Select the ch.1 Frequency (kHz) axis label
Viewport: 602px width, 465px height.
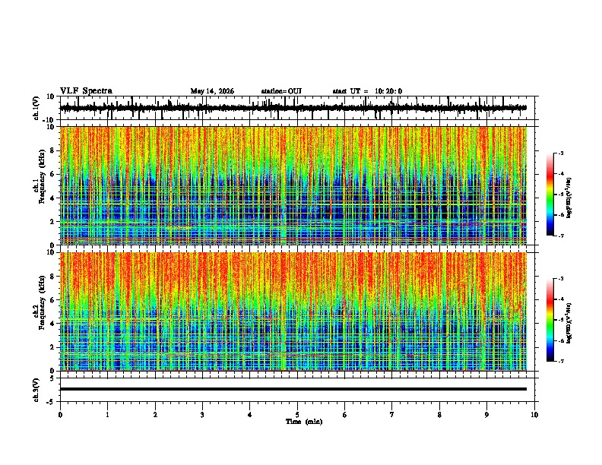(x=39, y=185)
